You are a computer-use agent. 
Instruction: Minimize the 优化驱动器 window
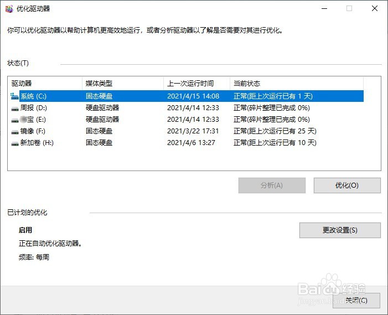pos(324,9)
